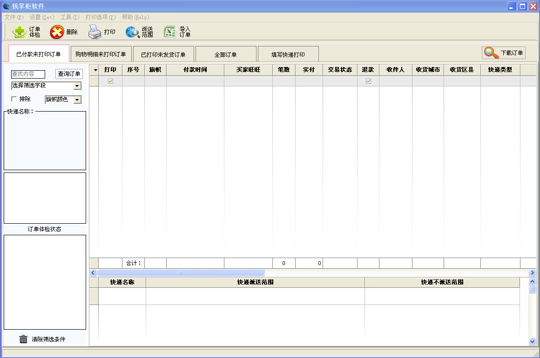Open the 旗帜颜色 dropdown

coord(77,100)
